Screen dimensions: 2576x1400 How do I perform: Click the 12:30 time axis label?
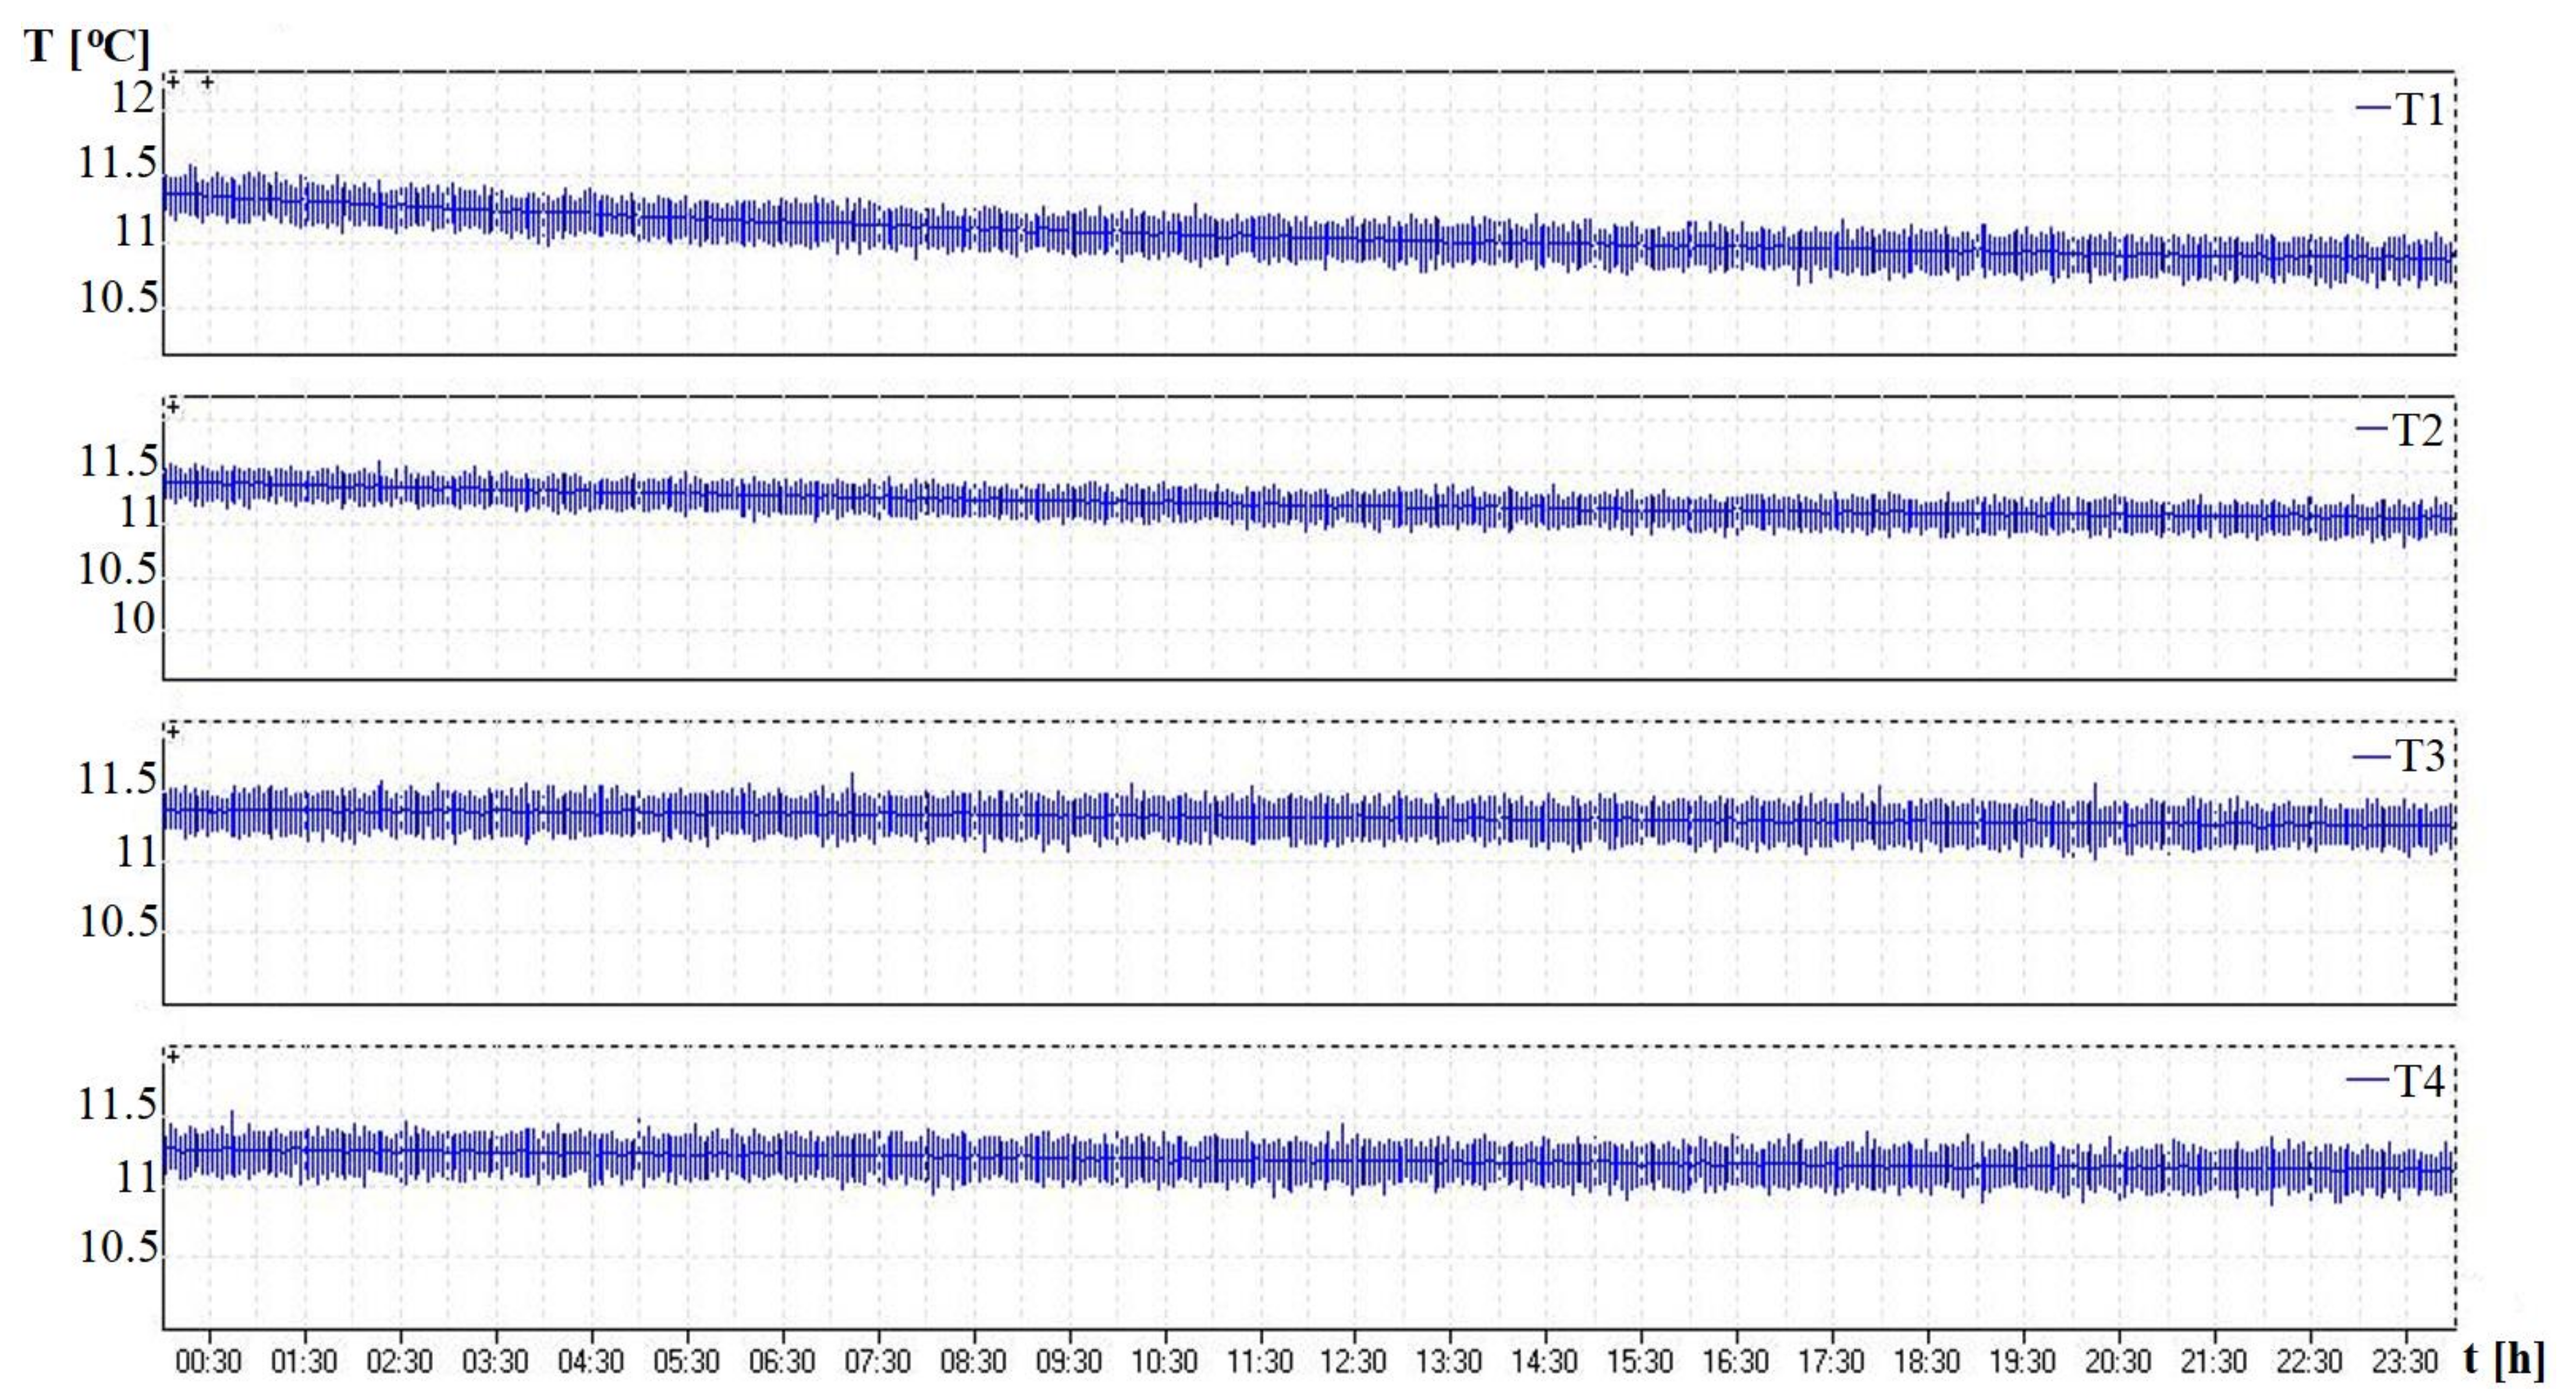click(x=1353, y=1361)
